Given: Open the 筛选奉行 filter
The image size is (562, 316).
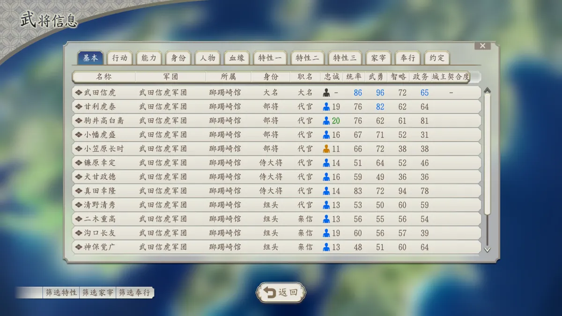Looking at the screenshot, I should (x=134, y=293).
